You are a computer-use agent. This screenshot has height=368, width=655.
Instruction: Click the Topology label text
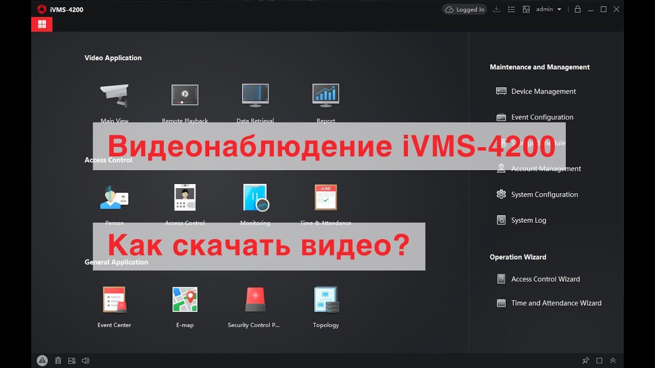click(326, 325)
